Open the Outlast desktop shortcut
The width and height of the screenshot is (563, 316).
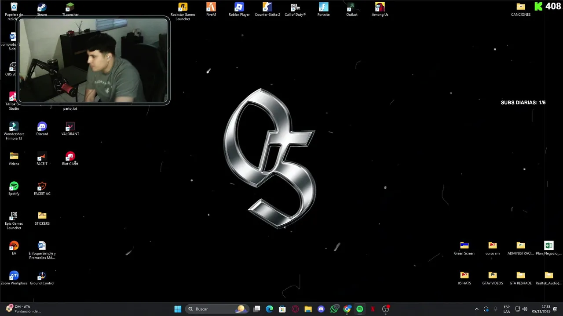point(352,9)
